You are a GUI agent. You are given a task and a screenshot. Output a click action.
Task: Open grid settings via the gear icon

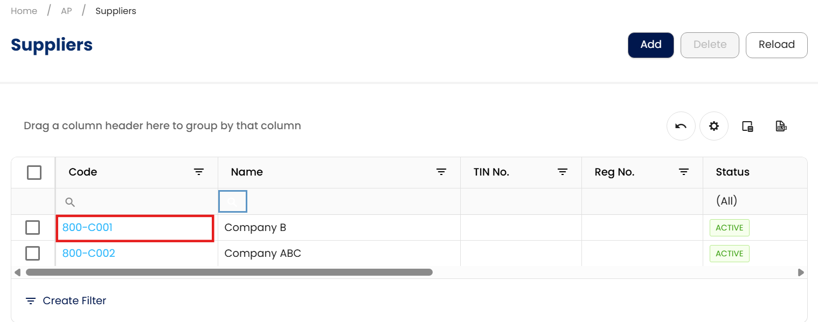[x=714, y=126]
